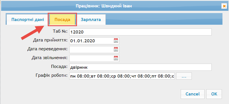The width and height of the screenshot is (229, 104).
Task: Click the empty Дата переведення date field
Action: 91,49
